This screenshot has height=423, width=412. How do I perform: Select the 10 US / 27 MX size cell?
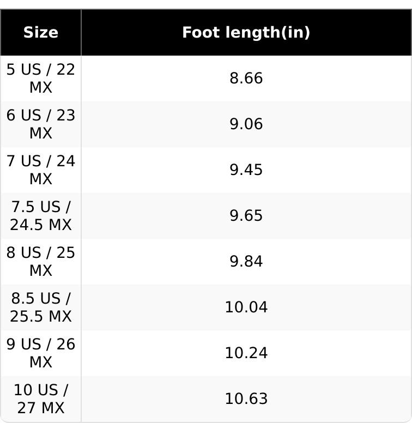41,399
